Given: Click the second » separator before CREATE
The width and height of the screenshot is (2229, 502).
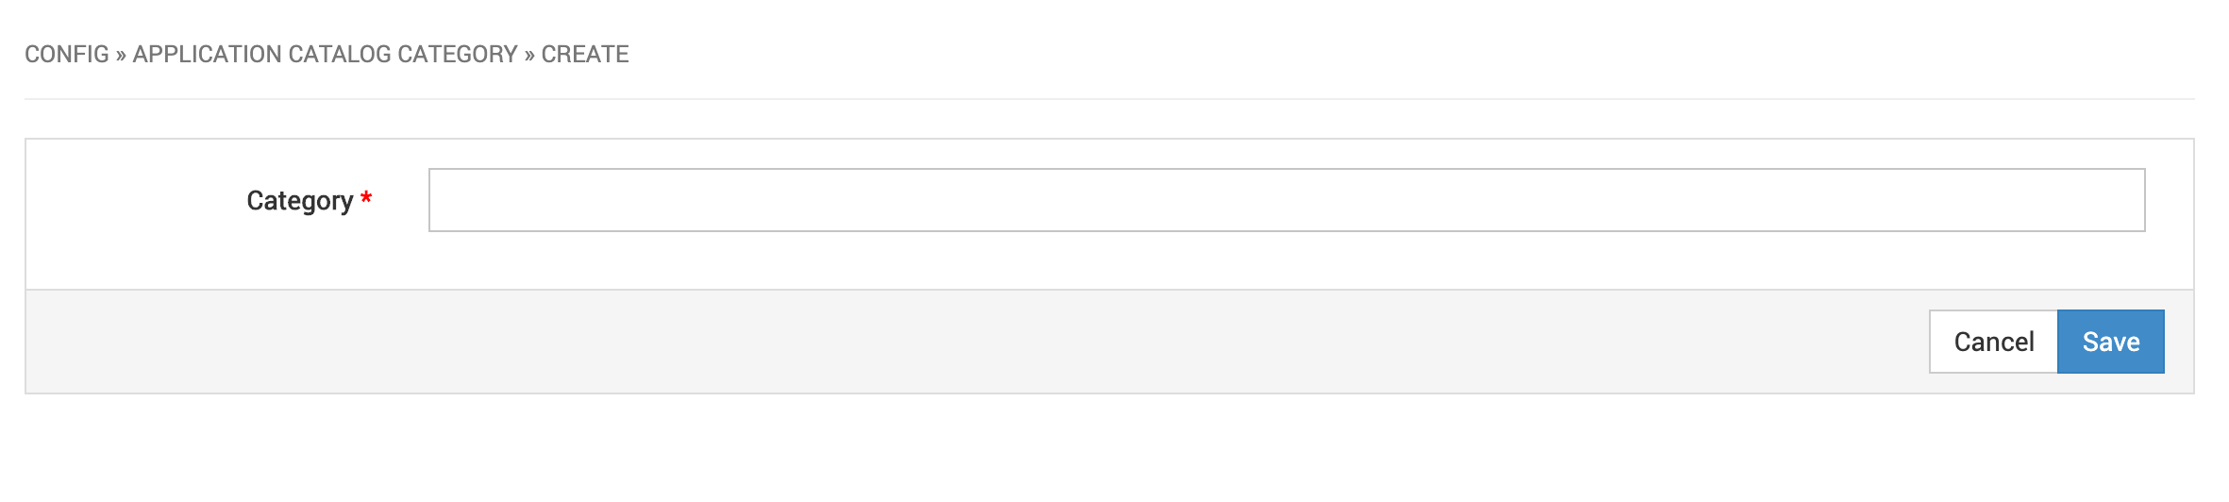Looking at the screenshot, I should pos(529,55).
